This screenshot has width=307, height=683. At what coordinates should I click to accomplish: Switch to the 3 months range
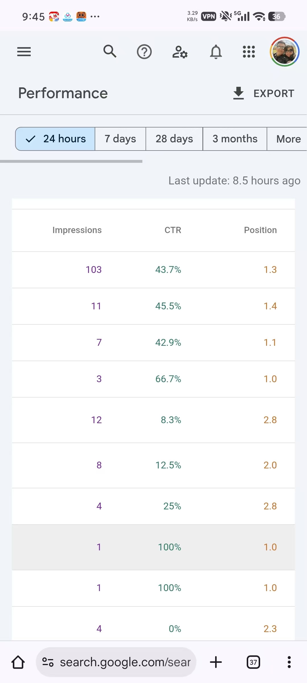[235, 139]
